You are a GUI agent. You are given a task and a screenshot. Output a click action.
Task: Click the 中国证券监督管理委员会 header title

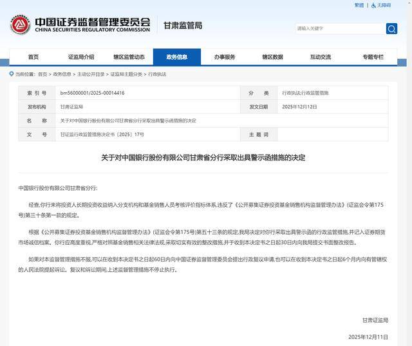(93, 22)
